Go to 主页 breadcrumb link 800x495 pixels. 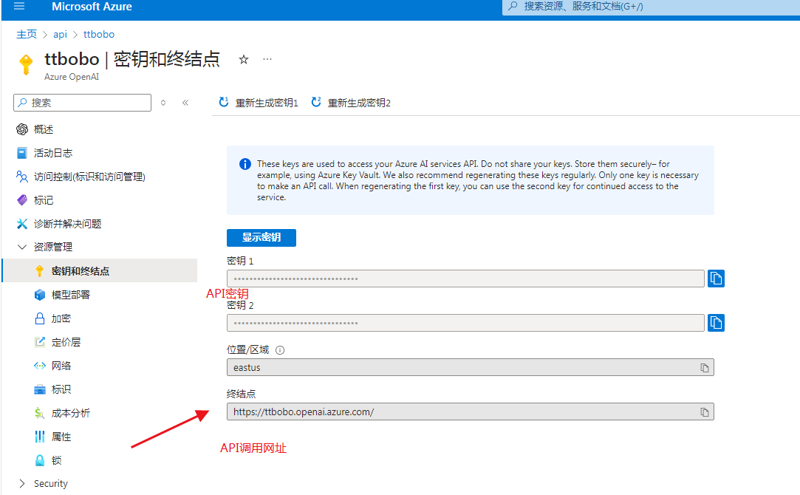point(27,34)
